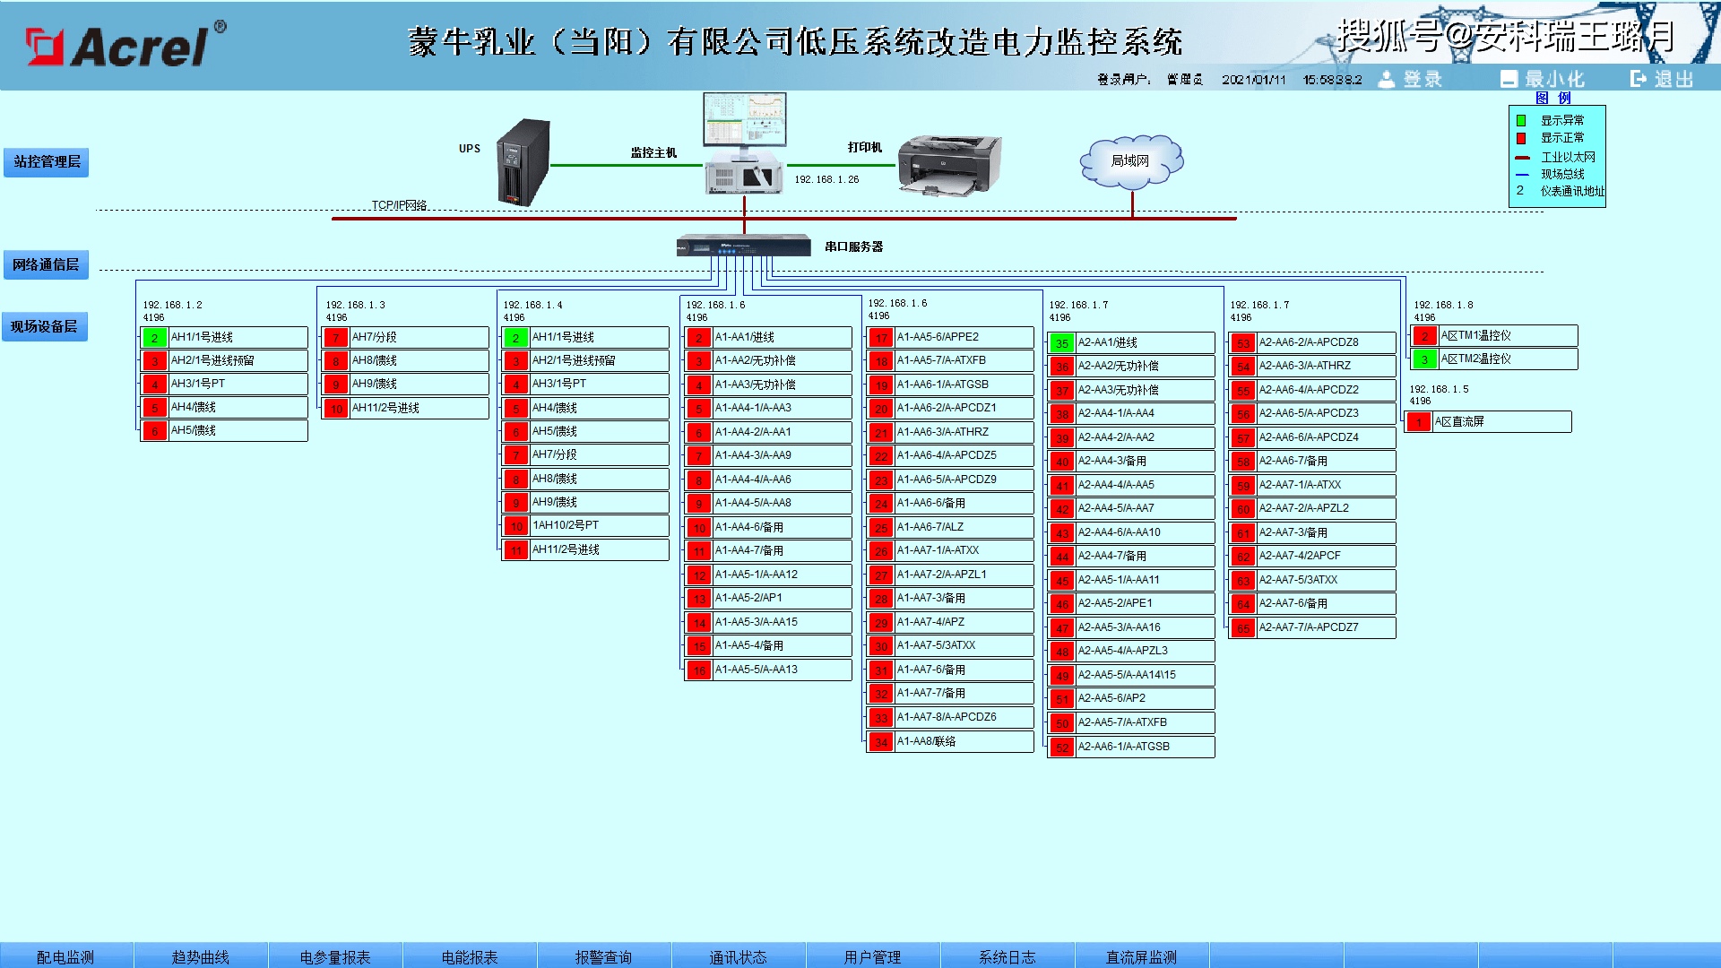Viewport: 1721px width, 968px height.
Task: Click red status box 65 for A2-AA7-7/A-APCDZ7
Action: 1243,628
